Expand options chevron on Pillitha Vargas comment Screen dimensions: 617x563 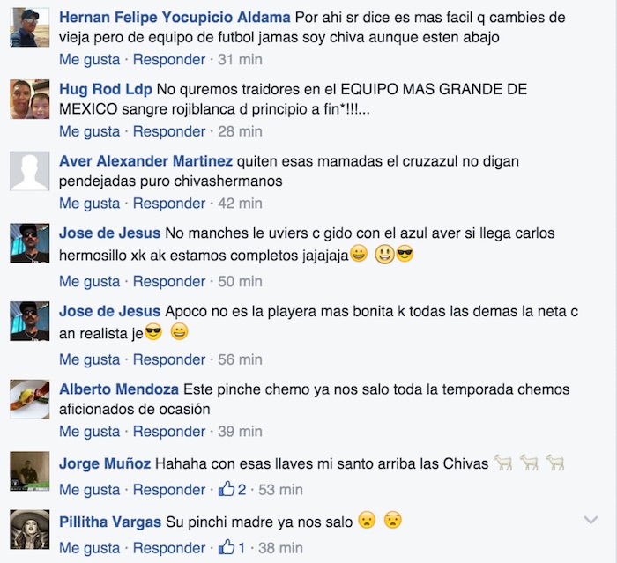[x=591, y=520]
